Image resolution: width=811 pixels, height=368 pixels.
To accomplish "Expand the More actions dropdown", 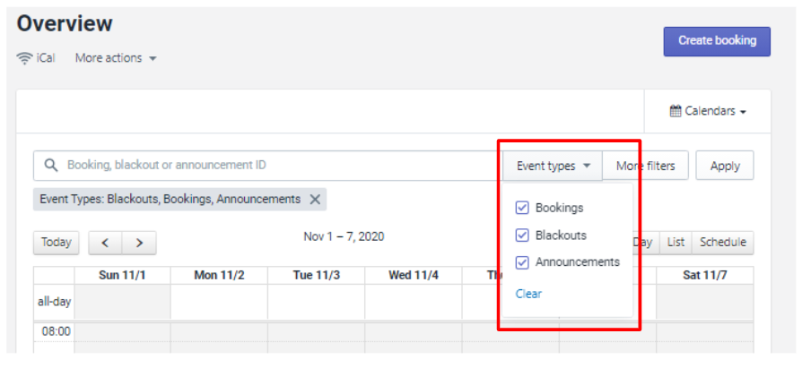I will click(116, 58).
